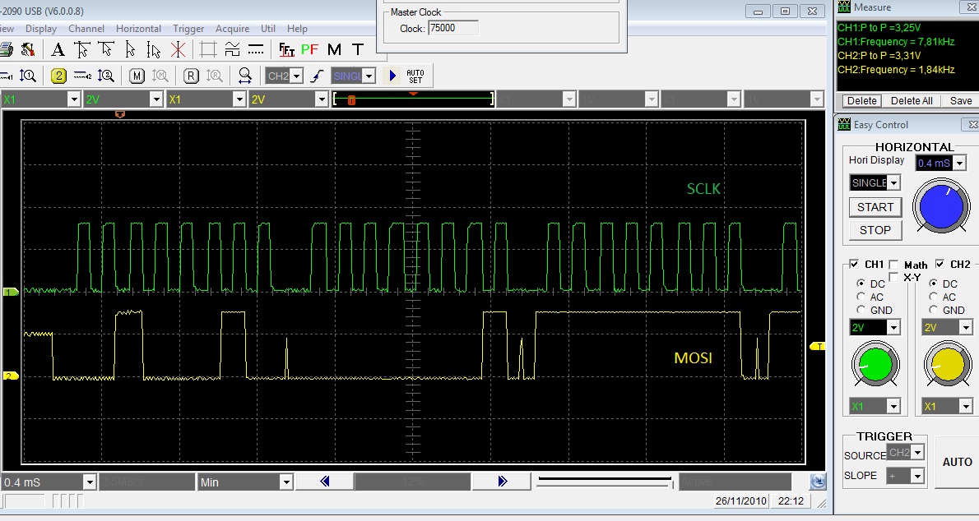Viewport: 979px width, 521px height.
Task: Click the AUTO trigger button
Action: [x=957, y=462]
